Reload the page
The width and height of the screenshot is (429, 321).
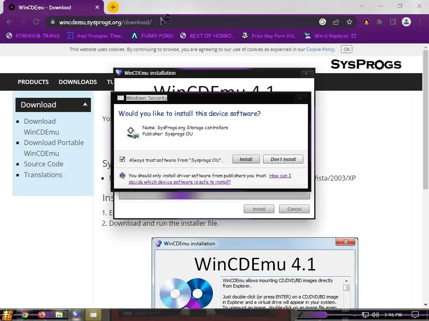pos(36,22)
